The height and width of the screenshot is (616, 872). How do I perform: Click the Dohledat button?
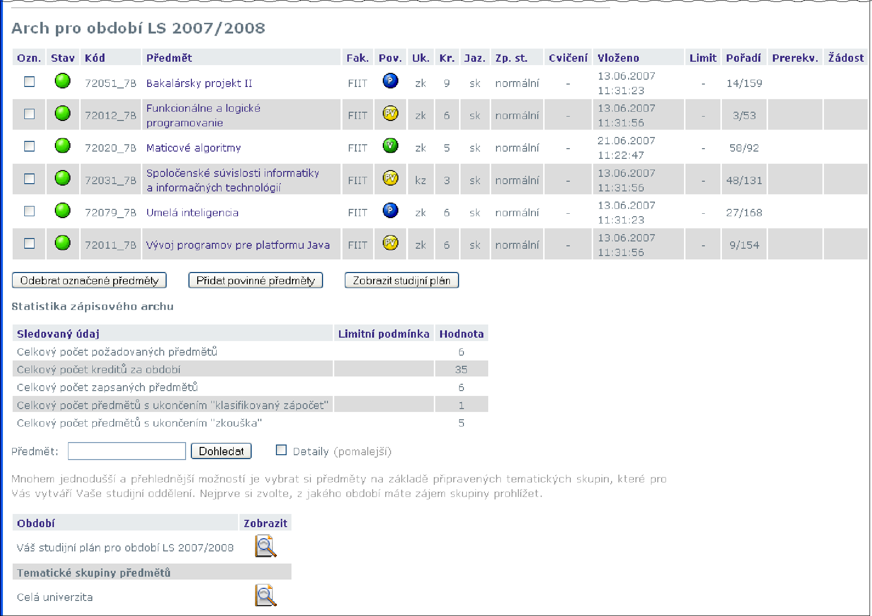(222, 451)
